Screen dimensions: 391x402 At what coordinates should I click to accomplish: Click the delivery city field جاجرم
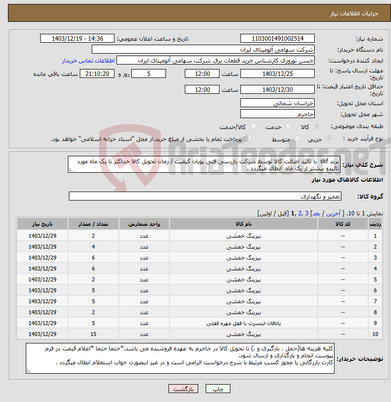coord(278,114)
